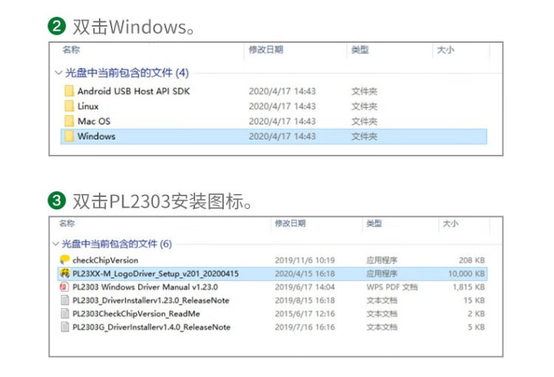554x377 pixels.
Task: Click the Windows folder icon
Action: (x=69, y=136)
